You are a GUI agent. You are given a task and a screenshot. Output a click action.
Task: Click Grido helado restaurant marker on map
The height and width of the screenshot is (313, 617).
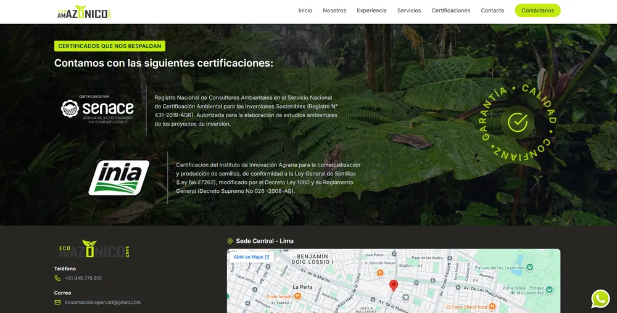point(298,296)
